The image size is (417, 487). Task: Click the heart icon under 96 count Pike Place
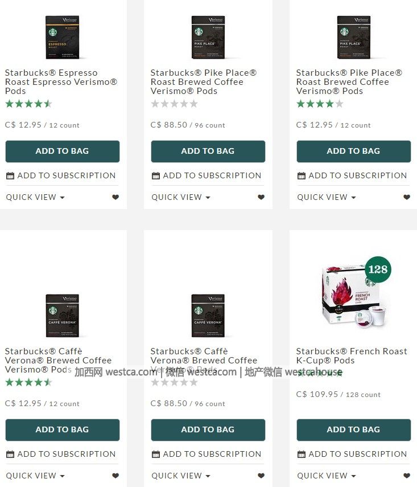coord(261,197)
